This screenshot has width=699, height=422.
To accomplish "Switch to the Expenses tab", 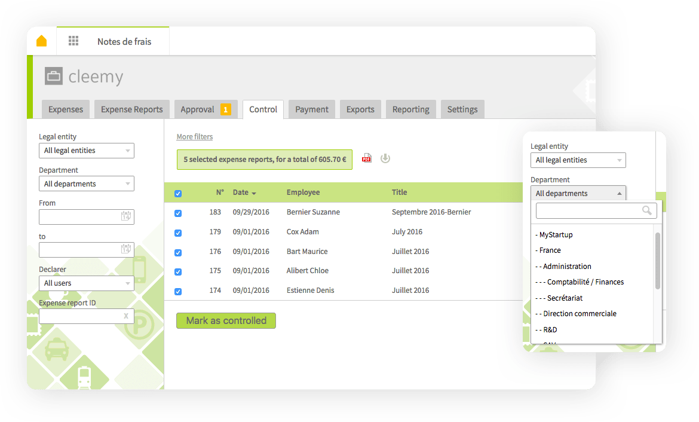I will 66,109.
